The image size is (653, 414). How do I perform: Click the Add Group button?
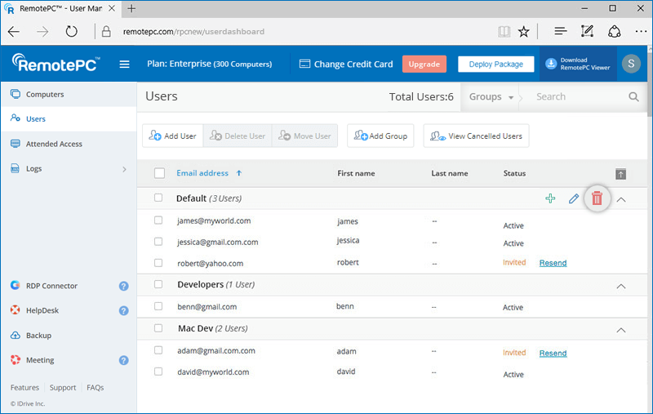(x=380, y=136)
